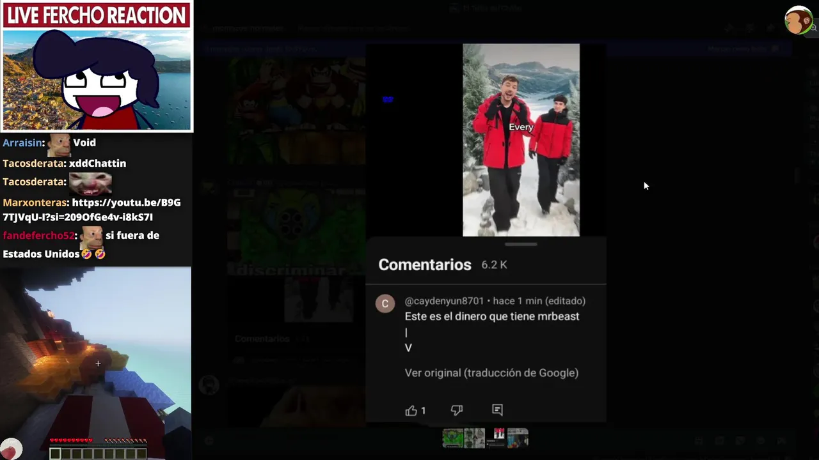Click the face emote next to Arraisin
Image resolution: width=819 pixels, height=460 pixels.
tap(59, 144)
